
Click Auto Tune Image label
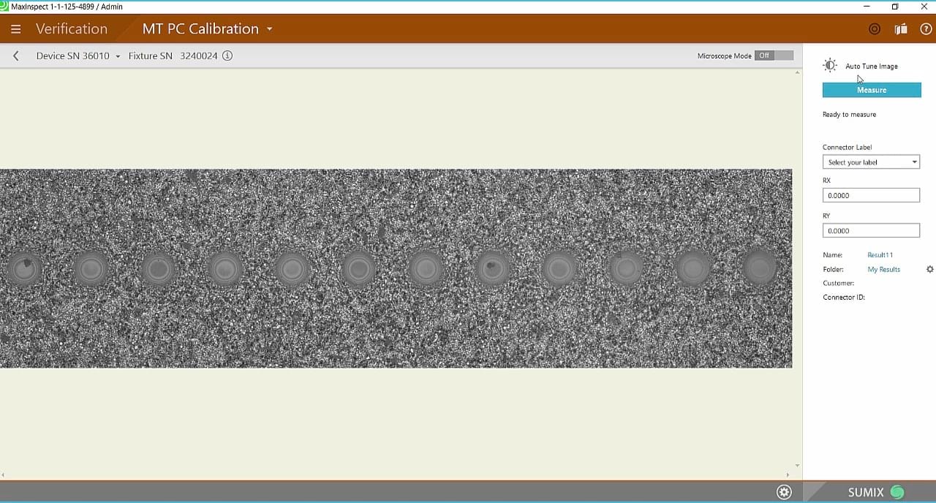pos(872,66)
